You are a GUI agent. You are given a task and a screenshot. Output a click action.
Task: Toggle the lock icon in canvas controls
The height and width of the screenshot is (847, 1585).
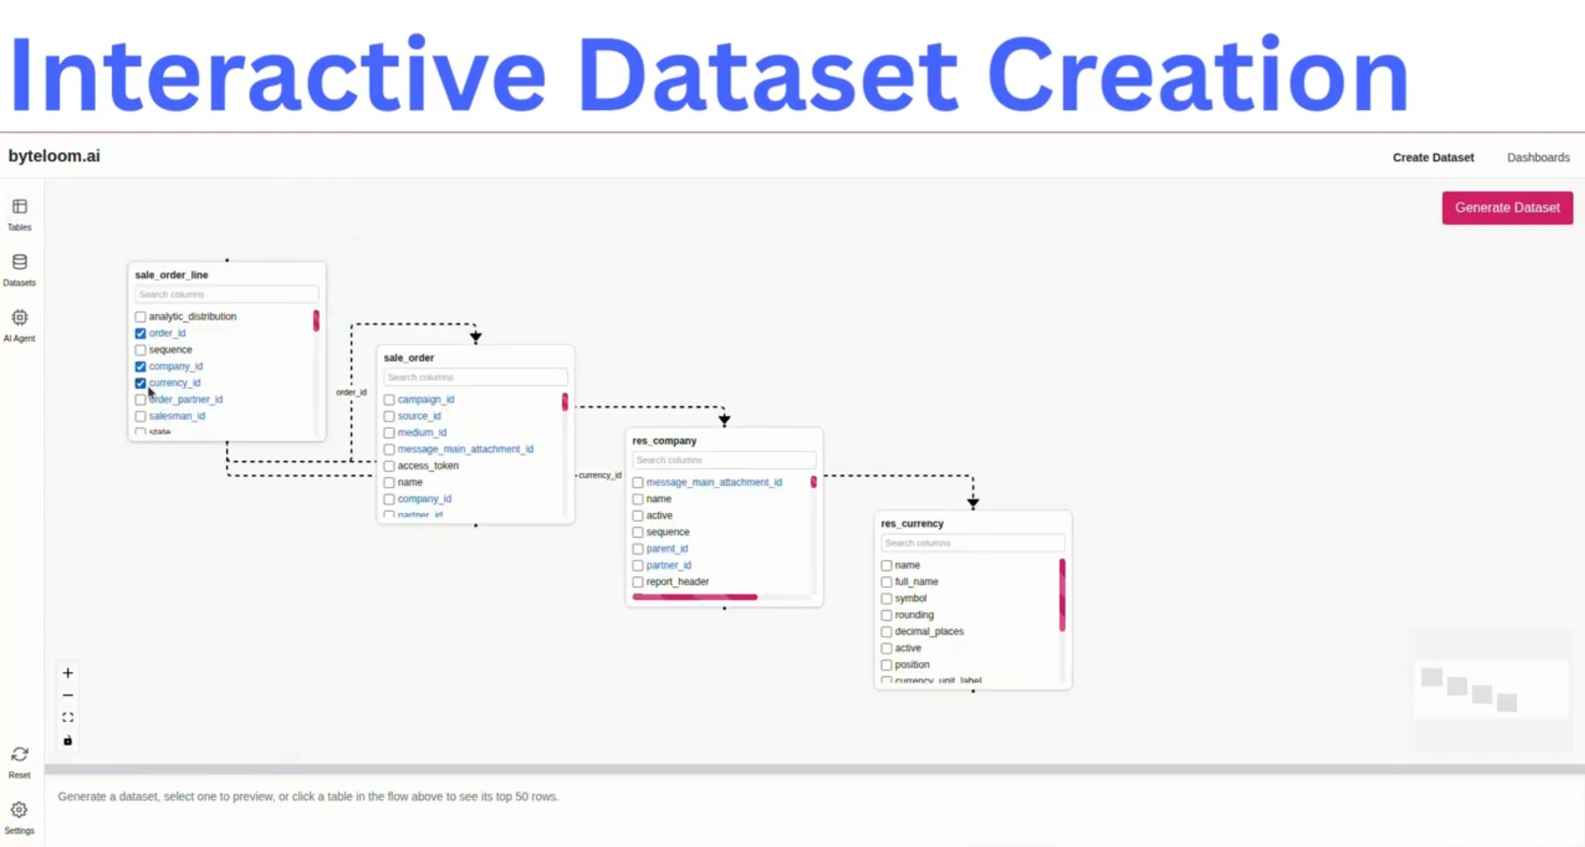[67, 740]
